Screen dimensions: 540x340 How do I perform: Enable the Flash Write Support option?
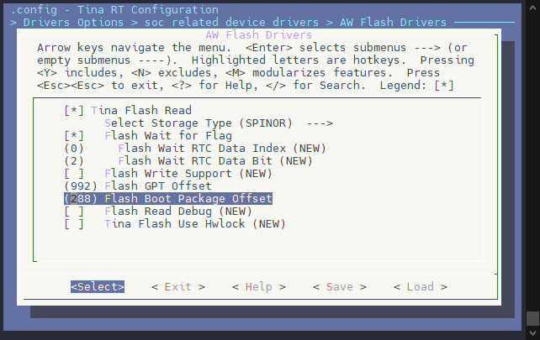point(74,173)
